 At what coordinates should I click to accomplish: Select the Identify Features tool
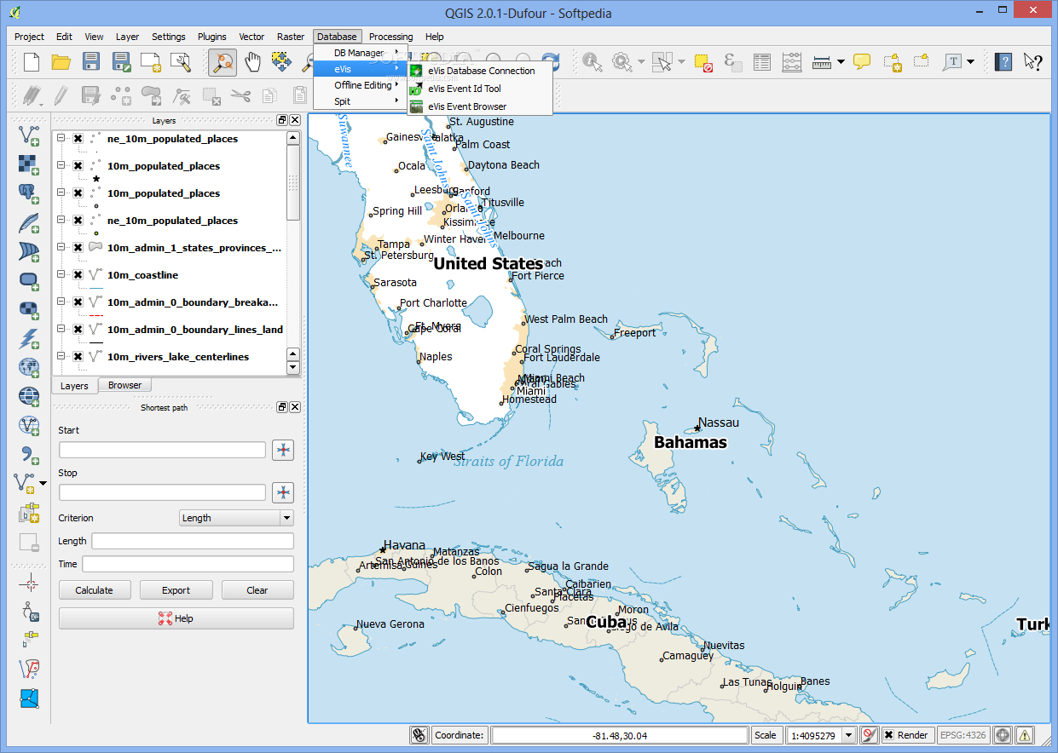[593, 61]
